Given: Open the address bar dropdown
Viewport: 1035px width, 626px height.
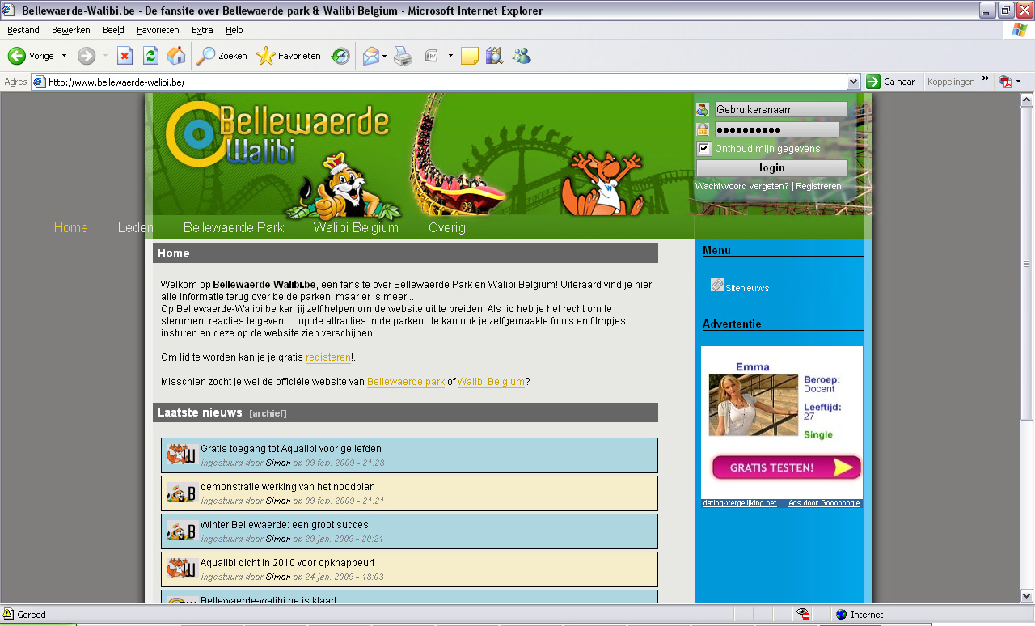Looking at the screenshot, I should point(853,82).
